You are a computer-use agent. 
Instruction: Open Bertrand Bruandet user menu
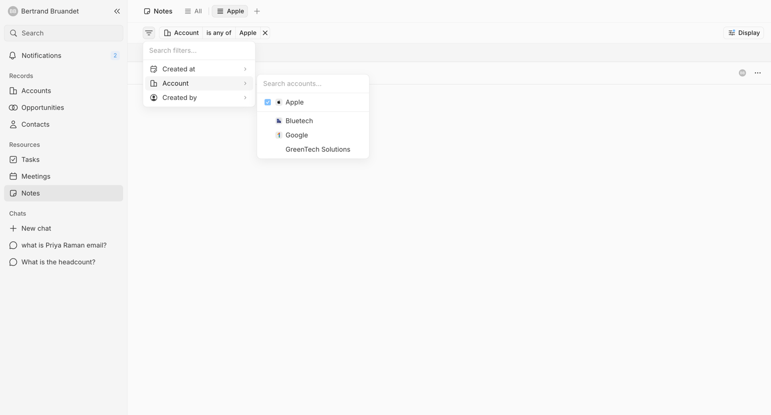tap(44, 11)
